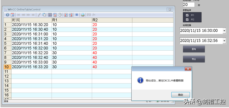Expand the end time 16:32:56 dropdown

click(x=224, y=41)
